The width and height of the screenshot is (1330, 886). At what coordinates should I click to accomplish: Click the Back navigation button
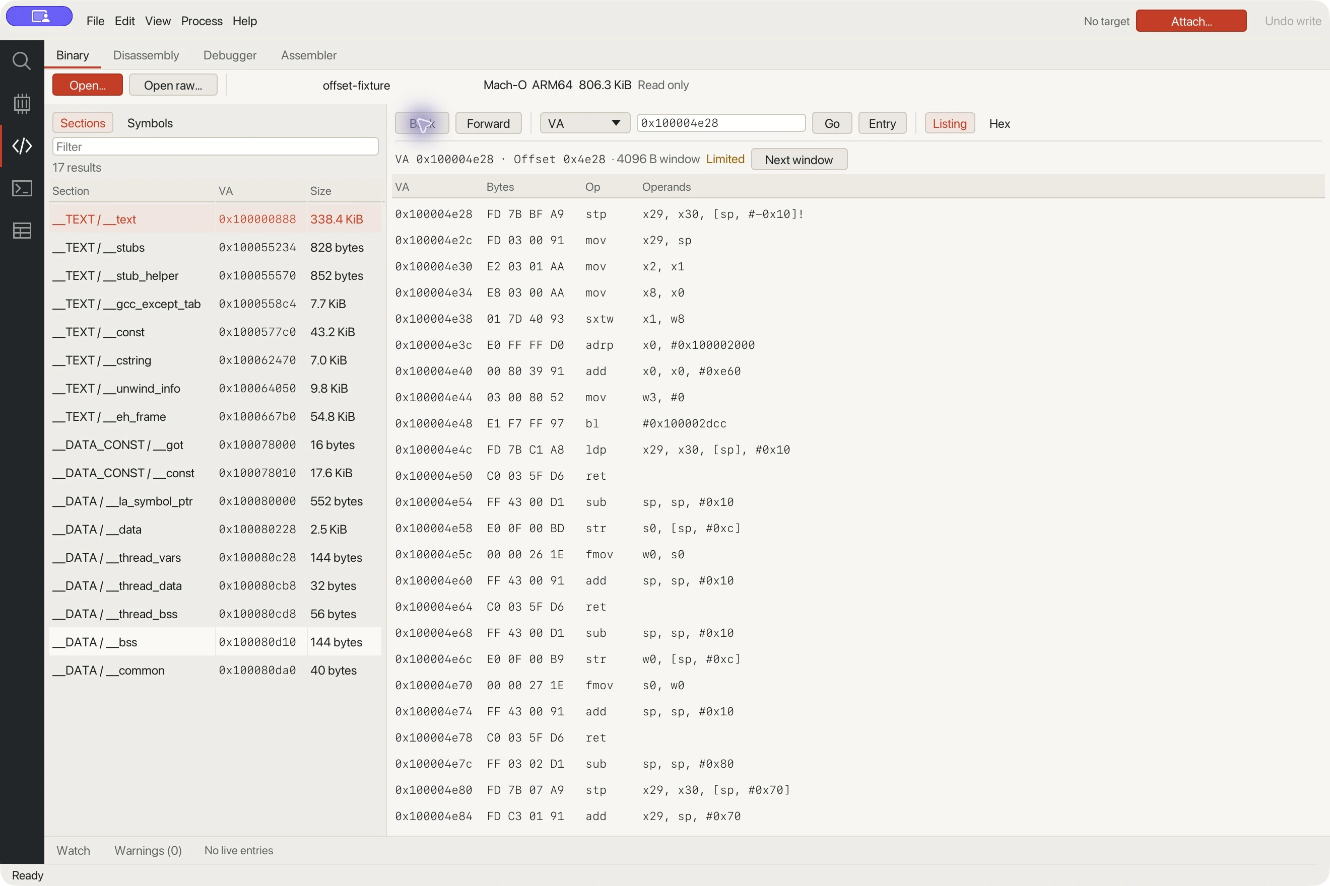pyautogui.click(x=422, y=123)
